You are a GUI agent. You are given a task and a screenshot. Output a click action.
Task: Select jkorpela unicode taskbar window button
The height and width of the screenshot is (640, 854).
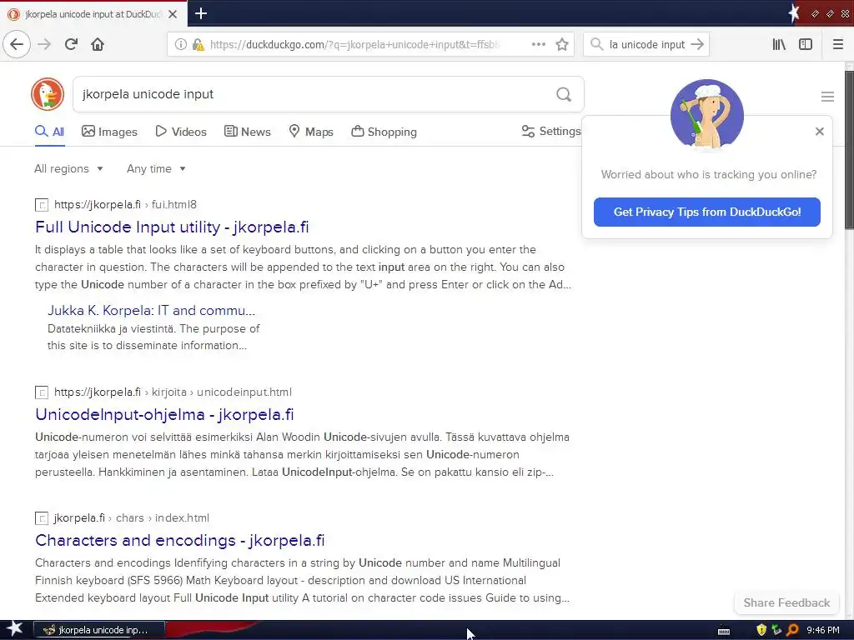click(x=99, y=630)
